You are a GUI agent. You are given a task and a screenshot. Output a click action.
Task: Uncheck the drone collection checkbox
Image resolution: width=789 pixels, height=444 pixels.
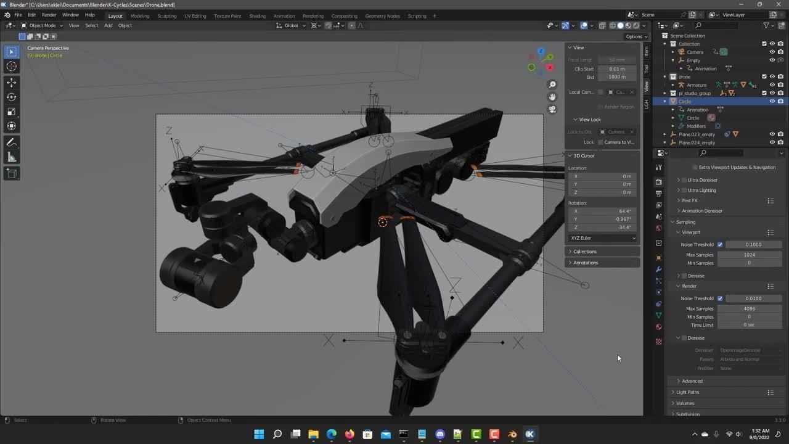(x=764, y=76)
